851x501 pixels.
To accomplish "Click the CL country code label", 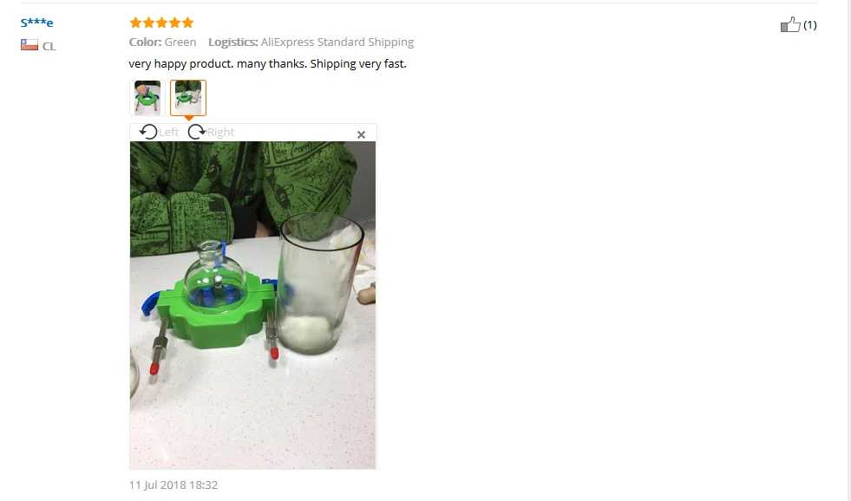I will pos(49,47).
